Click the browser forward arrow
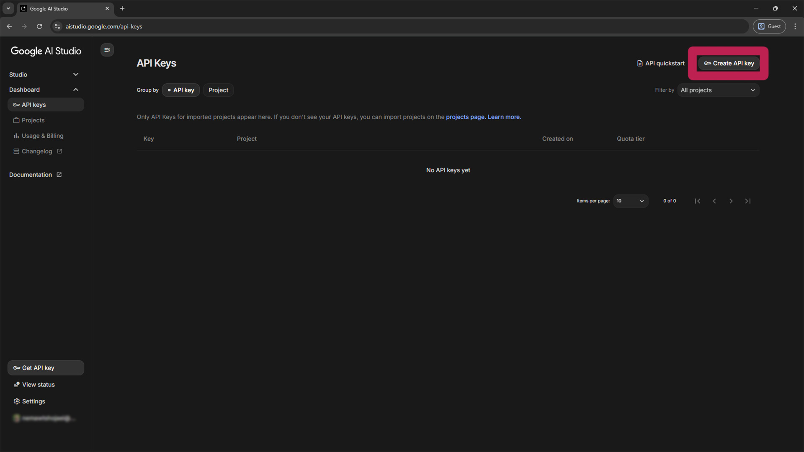Screen dimensions: 804x452 point(24,26)
